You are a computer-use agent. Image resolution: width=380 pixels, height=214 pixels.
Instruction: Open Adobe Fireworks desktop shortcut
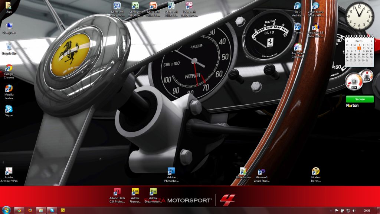coord(135,195)
